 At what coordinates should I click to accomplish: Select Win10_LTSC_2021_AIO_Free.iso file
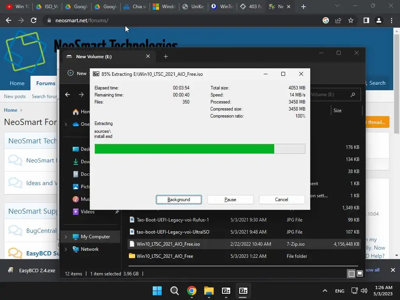point(244,244)
